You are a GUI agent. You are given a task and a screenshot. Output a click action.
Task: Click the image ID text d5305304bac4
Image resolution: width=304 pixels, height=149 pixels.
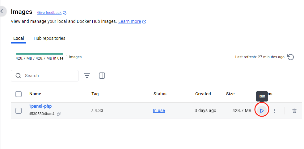41,114
